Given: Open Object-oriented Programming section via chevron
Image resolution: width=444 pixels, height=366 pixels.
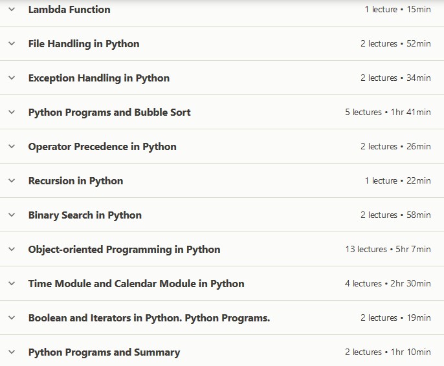Looking at the screenshot, I should [11, 249].
